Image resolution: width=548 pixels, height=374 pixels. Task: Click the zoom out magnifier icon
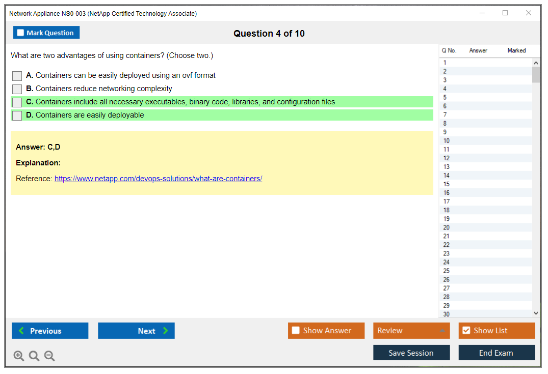coord(49,356)
